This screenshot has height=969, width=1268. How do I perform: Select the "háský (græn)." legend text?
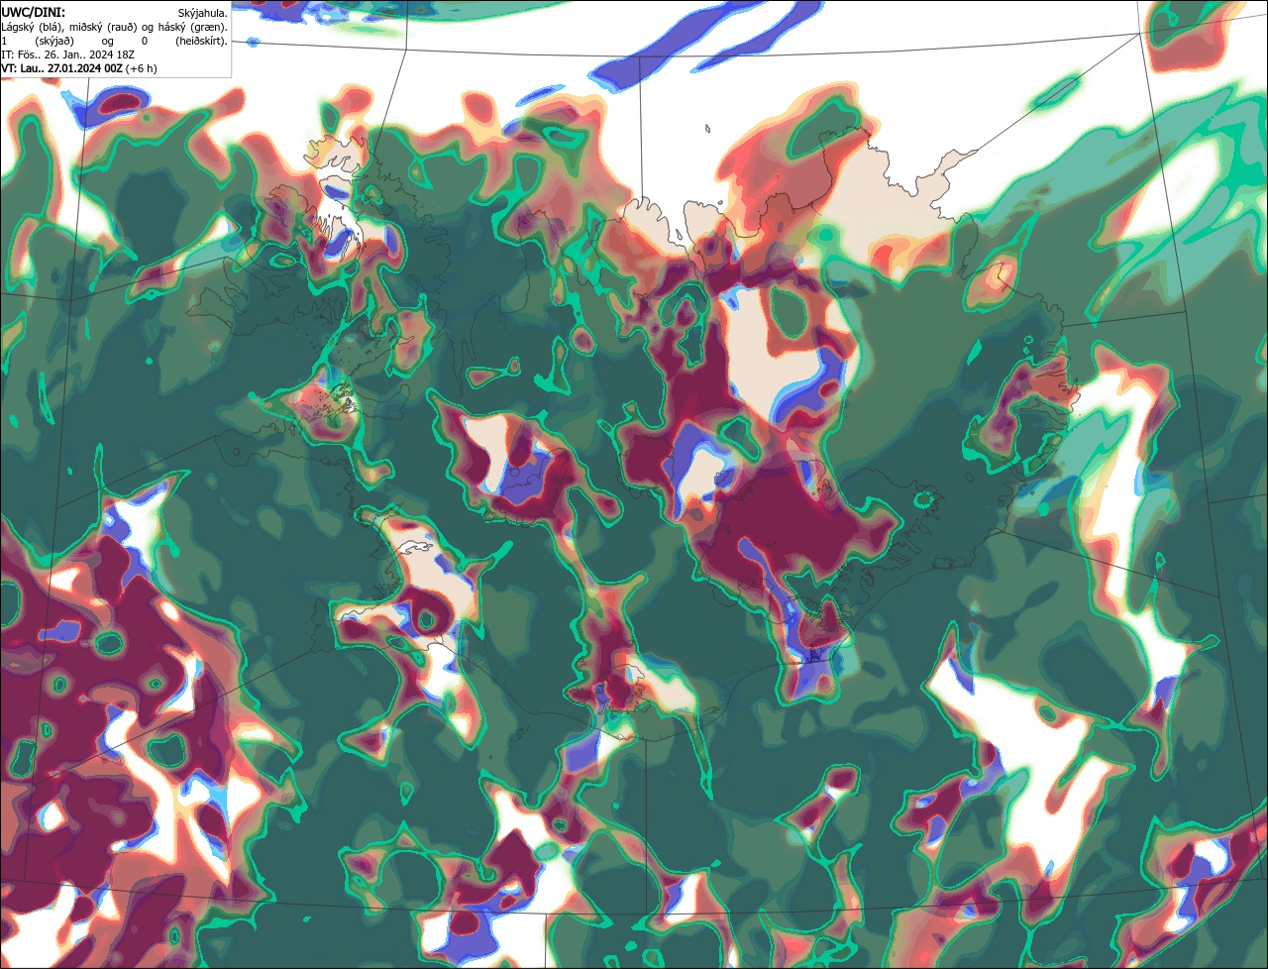pyautogui.click(x=192, y=28)
